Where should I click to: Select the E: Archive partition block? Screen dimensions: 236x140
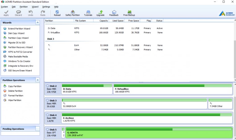coord(147,118)
